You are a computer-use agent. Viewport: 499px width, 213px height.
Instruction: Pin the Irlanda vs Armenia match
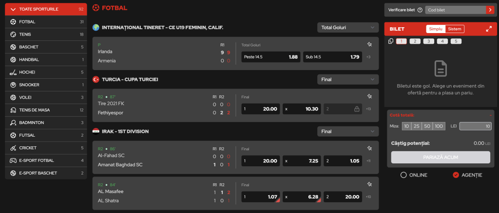[x=369, y=44]
